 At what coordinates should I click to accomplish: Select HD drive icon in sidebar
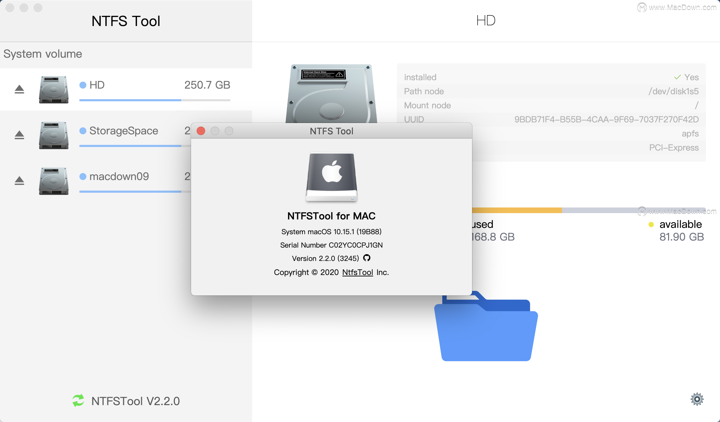click(x=54, y=89)
